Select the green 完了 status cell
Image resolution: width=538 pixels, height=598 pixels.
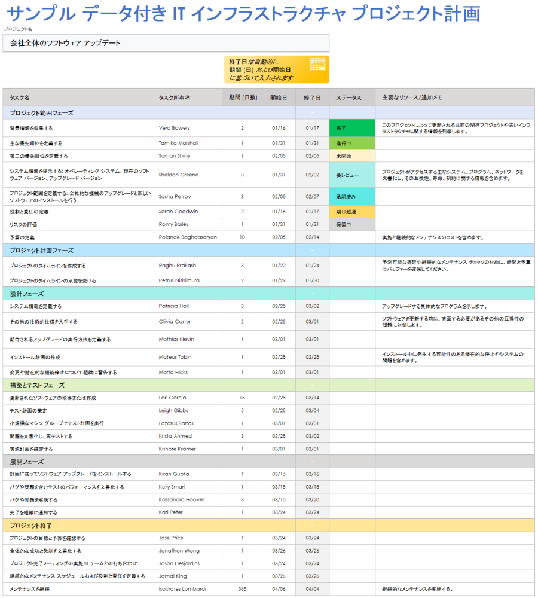tap(352, 128)
